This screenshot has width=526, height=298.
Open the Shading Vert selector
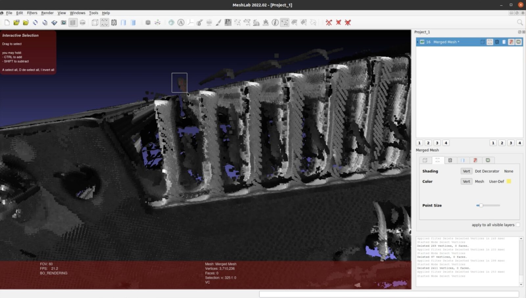(466, 171)
